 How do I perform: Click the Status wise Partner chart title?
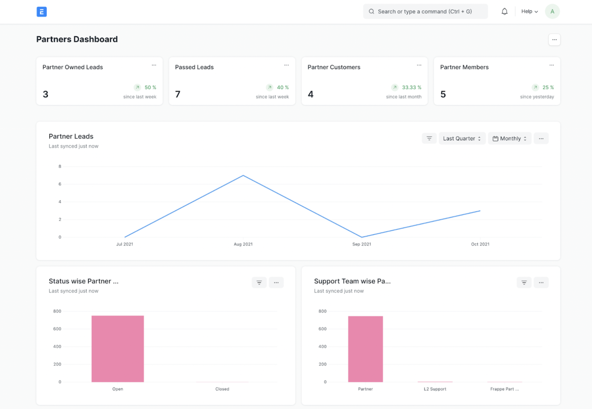click(84, 281)
